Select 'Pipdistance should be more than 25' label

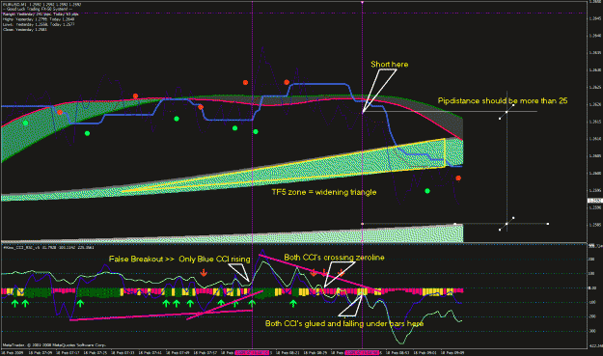(x=503, y=100)
